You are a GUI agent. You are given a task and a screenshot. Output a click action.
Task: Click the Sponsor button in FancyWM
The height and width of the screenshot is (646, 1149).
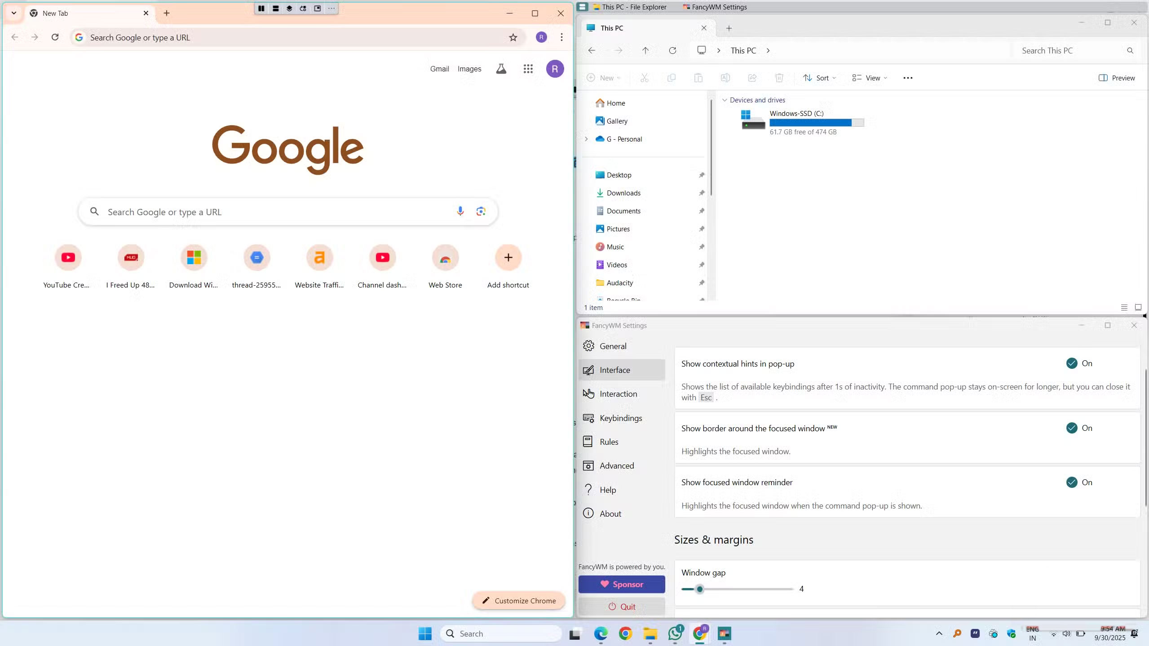pyautogui.click(x=622, y=584)
